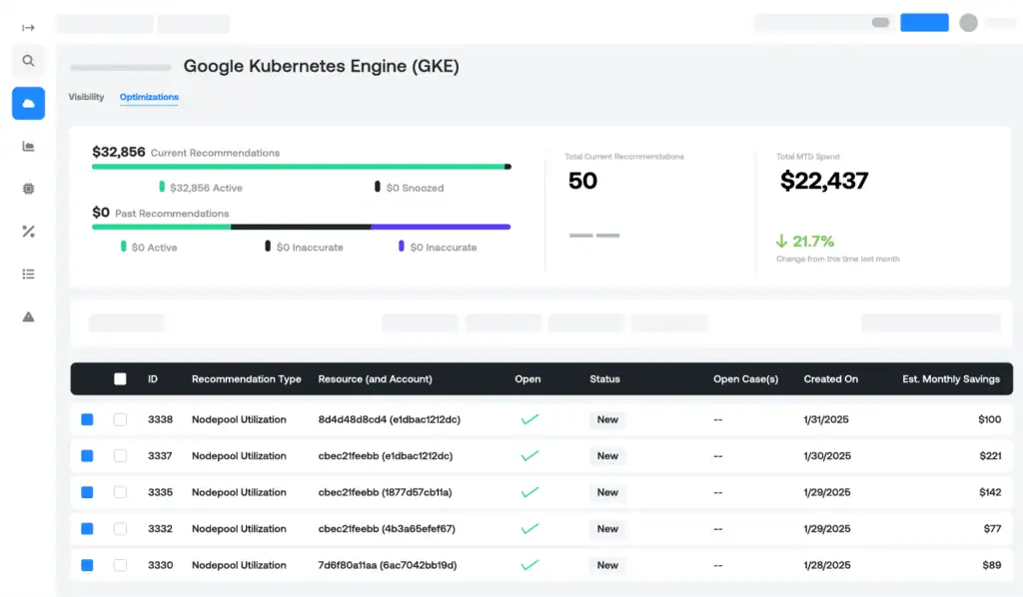The image size is (1023, 597).
Task: Click the purple segment of Past Recommendations bar
Action: pyautogui.click(x=440, y=227)
